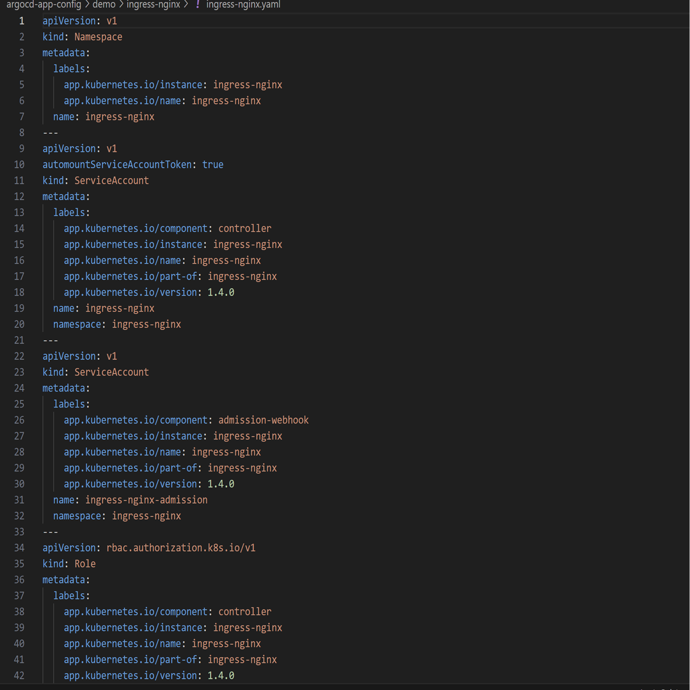This screenshot has height=690, width=690.
Task: Click 'rbac.authorization.k8s.io/v1' apiVersion value
Action: [181, 547]
